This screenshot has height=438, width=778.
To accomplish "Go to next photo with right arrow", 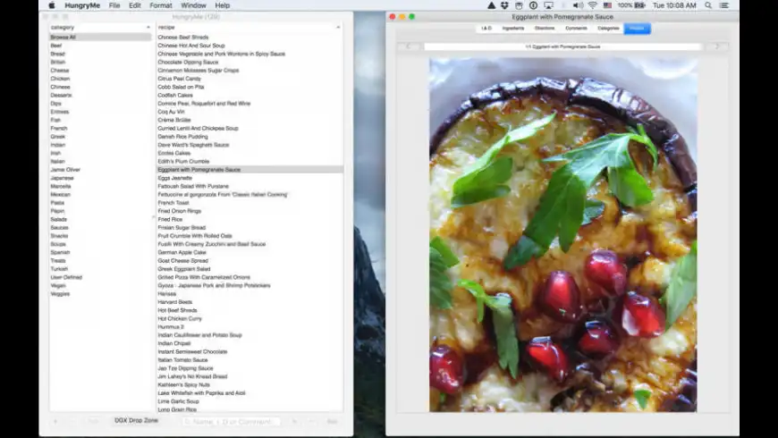I will coord(716,46).
